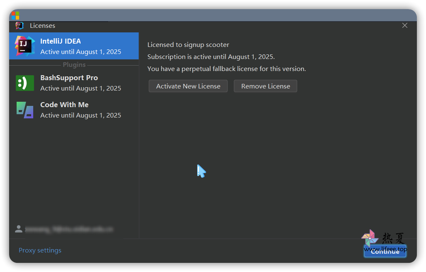Viewport: 426px width, 272px height.
Task: Close the Licenses dialog with the X
Action: coord(405,26)
